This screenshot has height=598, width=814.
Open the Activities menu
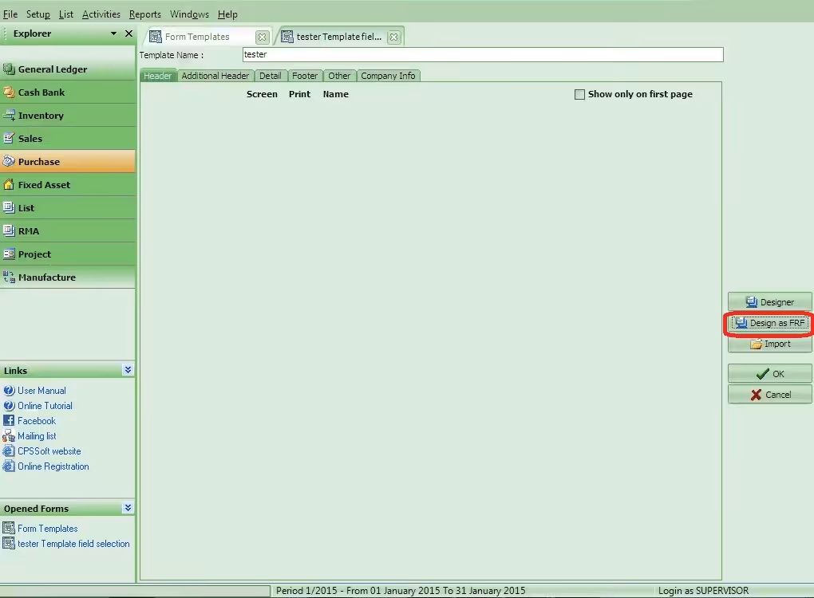pyautogui.click(x=101, y=14)
